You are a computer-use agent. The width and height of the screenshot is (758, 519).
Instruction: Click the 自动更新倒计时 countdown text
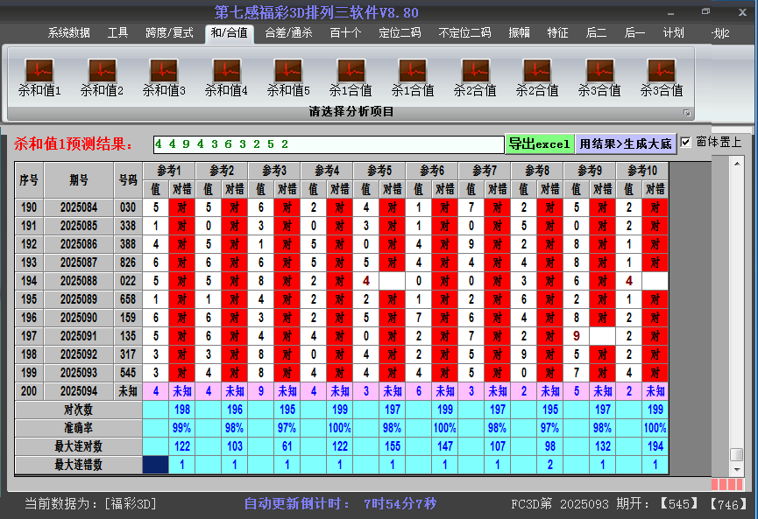coord(340,504)
